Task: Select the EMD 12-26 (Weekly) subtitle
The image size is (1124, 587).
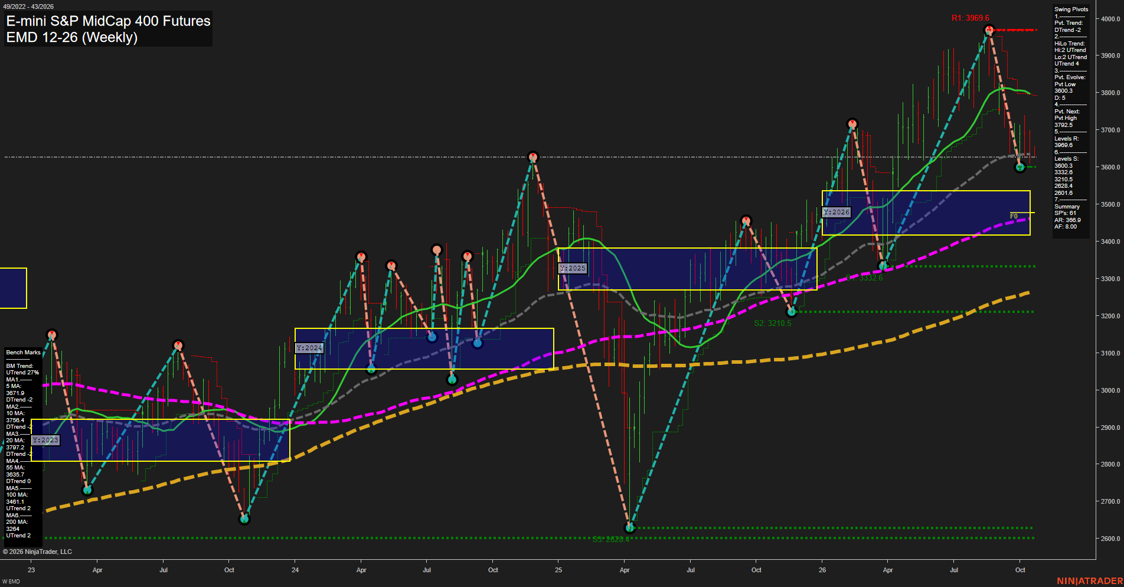Action: 72,37
